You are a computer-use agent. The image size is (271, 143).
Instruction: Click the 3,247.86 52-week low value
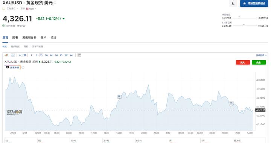[227, 26]
